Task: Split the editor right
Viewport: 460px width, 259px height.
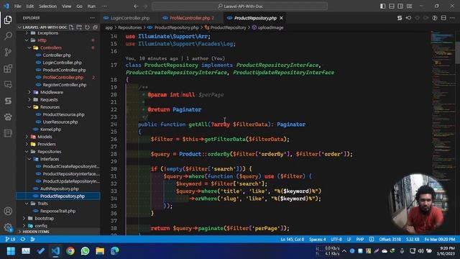Action: click(x=443, y=18)
